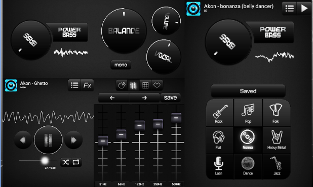The height and width of the screenshot is (187, 313).
Task: Open the heart favorites view
Action: coord(157,85)
